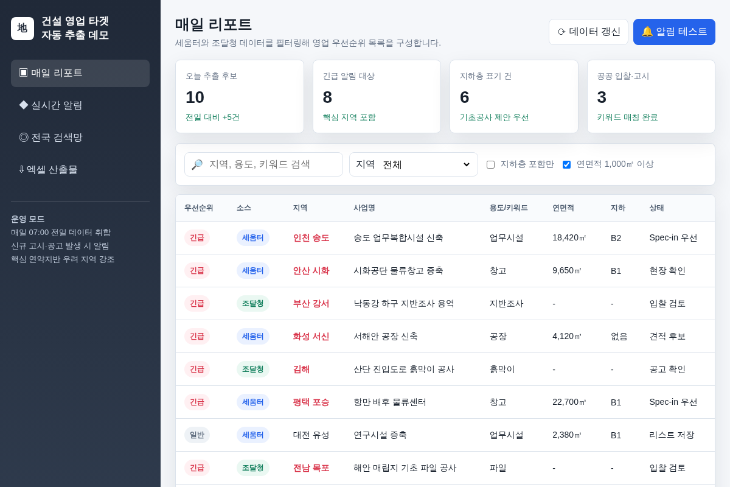Click 산단 진입도로 흙막이 공사 project name
730x487 pixels.
click(404, 369)
